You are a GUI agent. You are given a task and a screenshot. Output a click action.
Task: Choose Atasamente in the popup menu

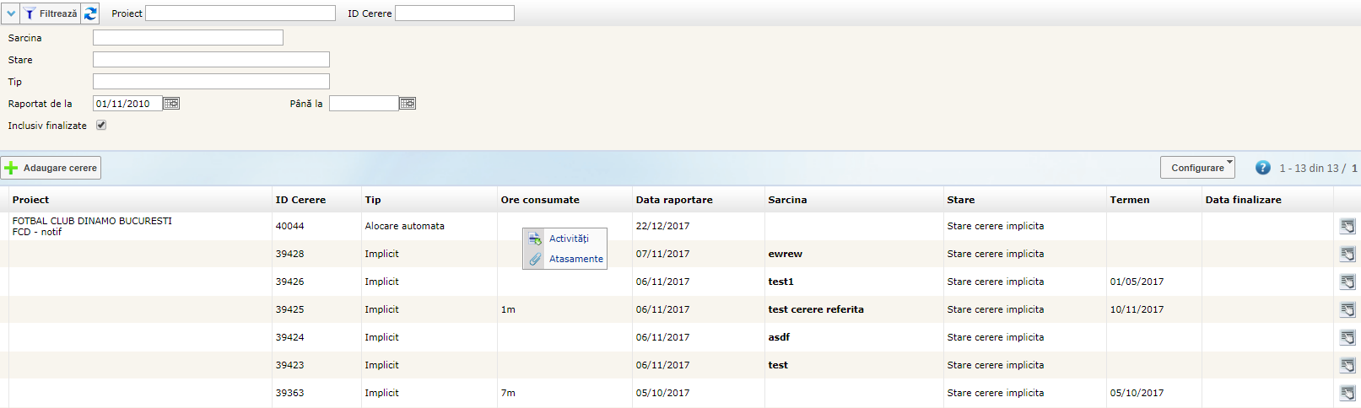[x=575, y=259]
